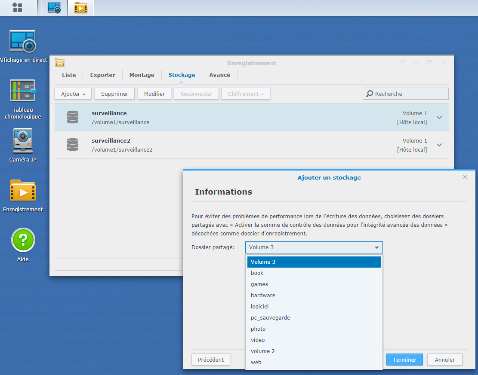Select pc_sauvegarde from the dropdown list

click(270, 318)
